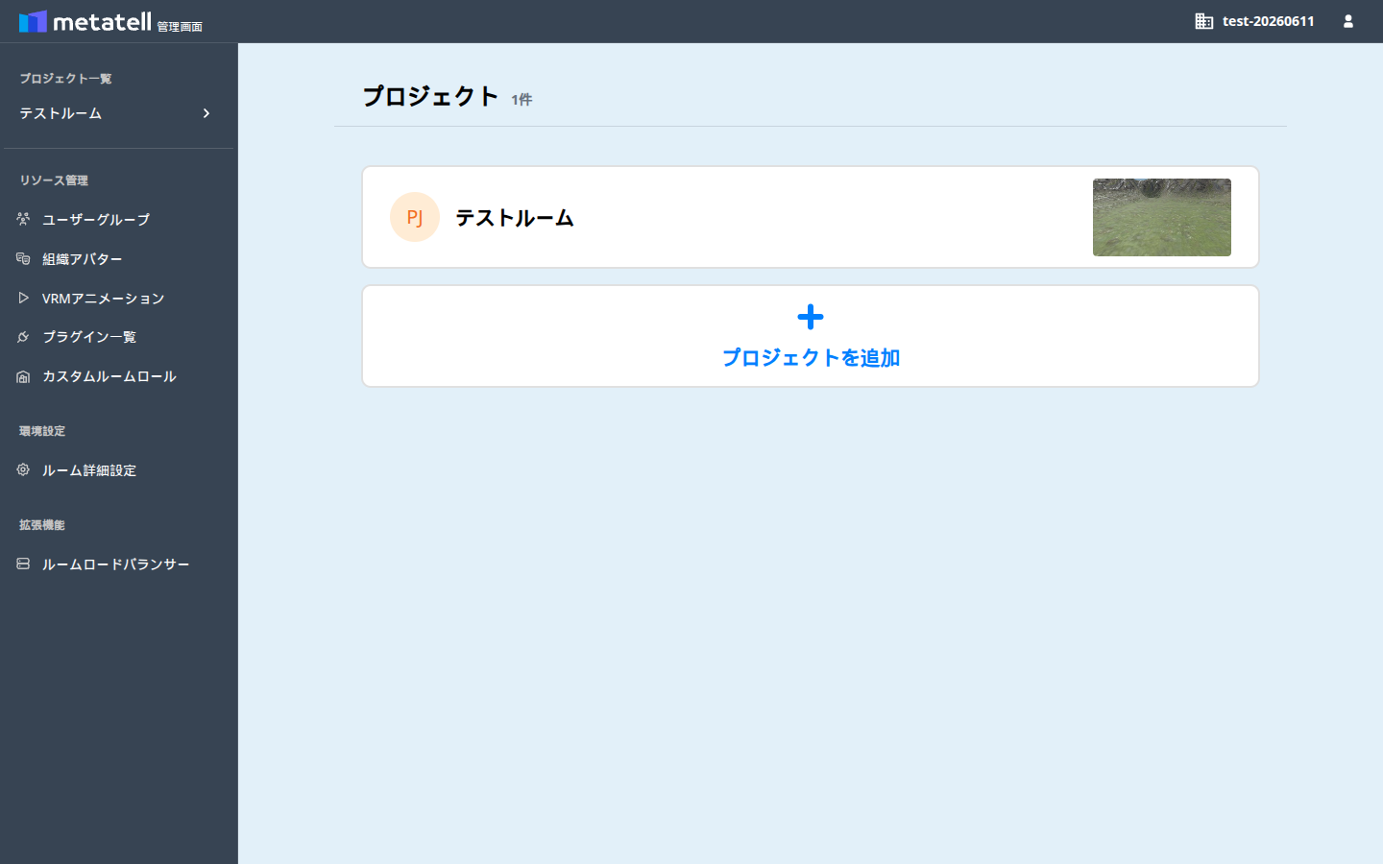Click the orange PJ project badge
This screenshot has width=1383, height=864.
[415, 217]
